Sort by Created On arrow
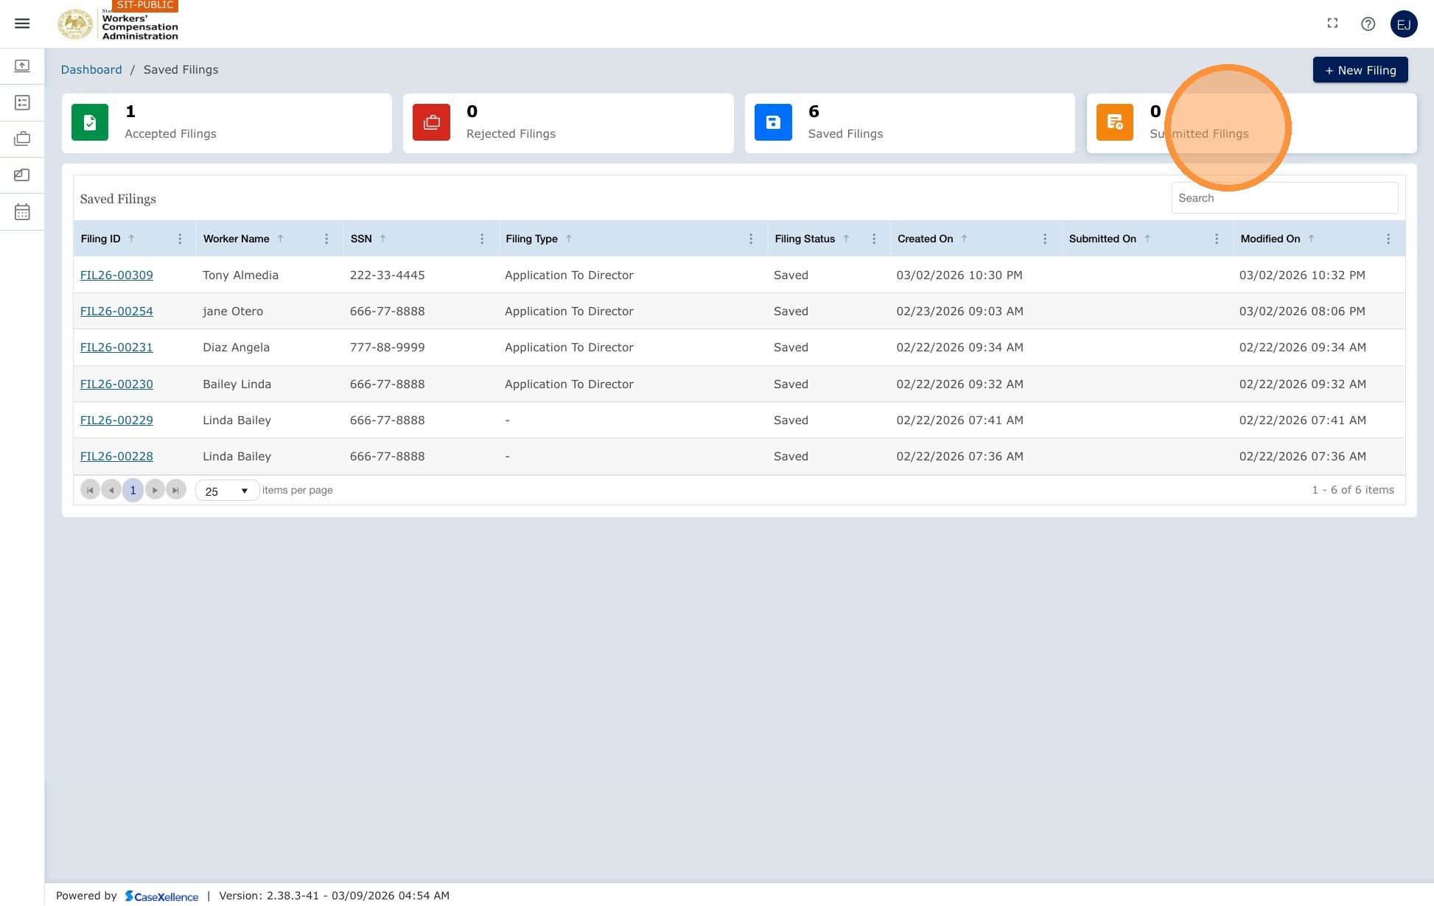1434x906 pixels. point(965,239)
